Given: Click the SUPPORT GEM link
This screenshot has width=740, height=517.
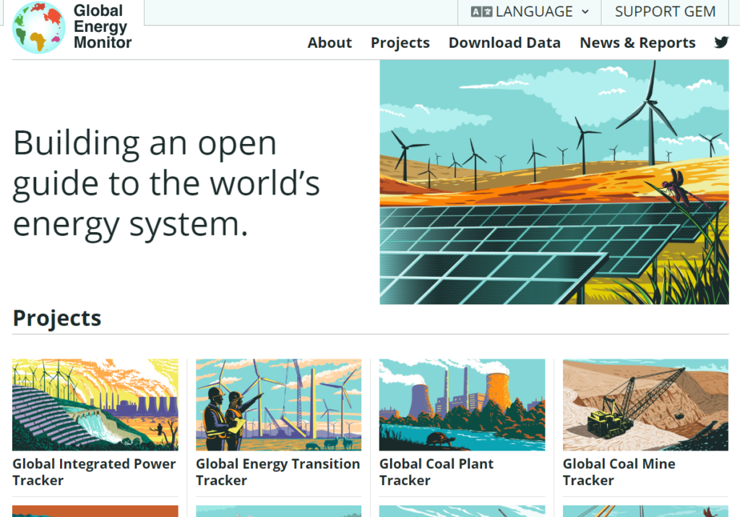Looking at the screenshot, I should tap(664, 11).
